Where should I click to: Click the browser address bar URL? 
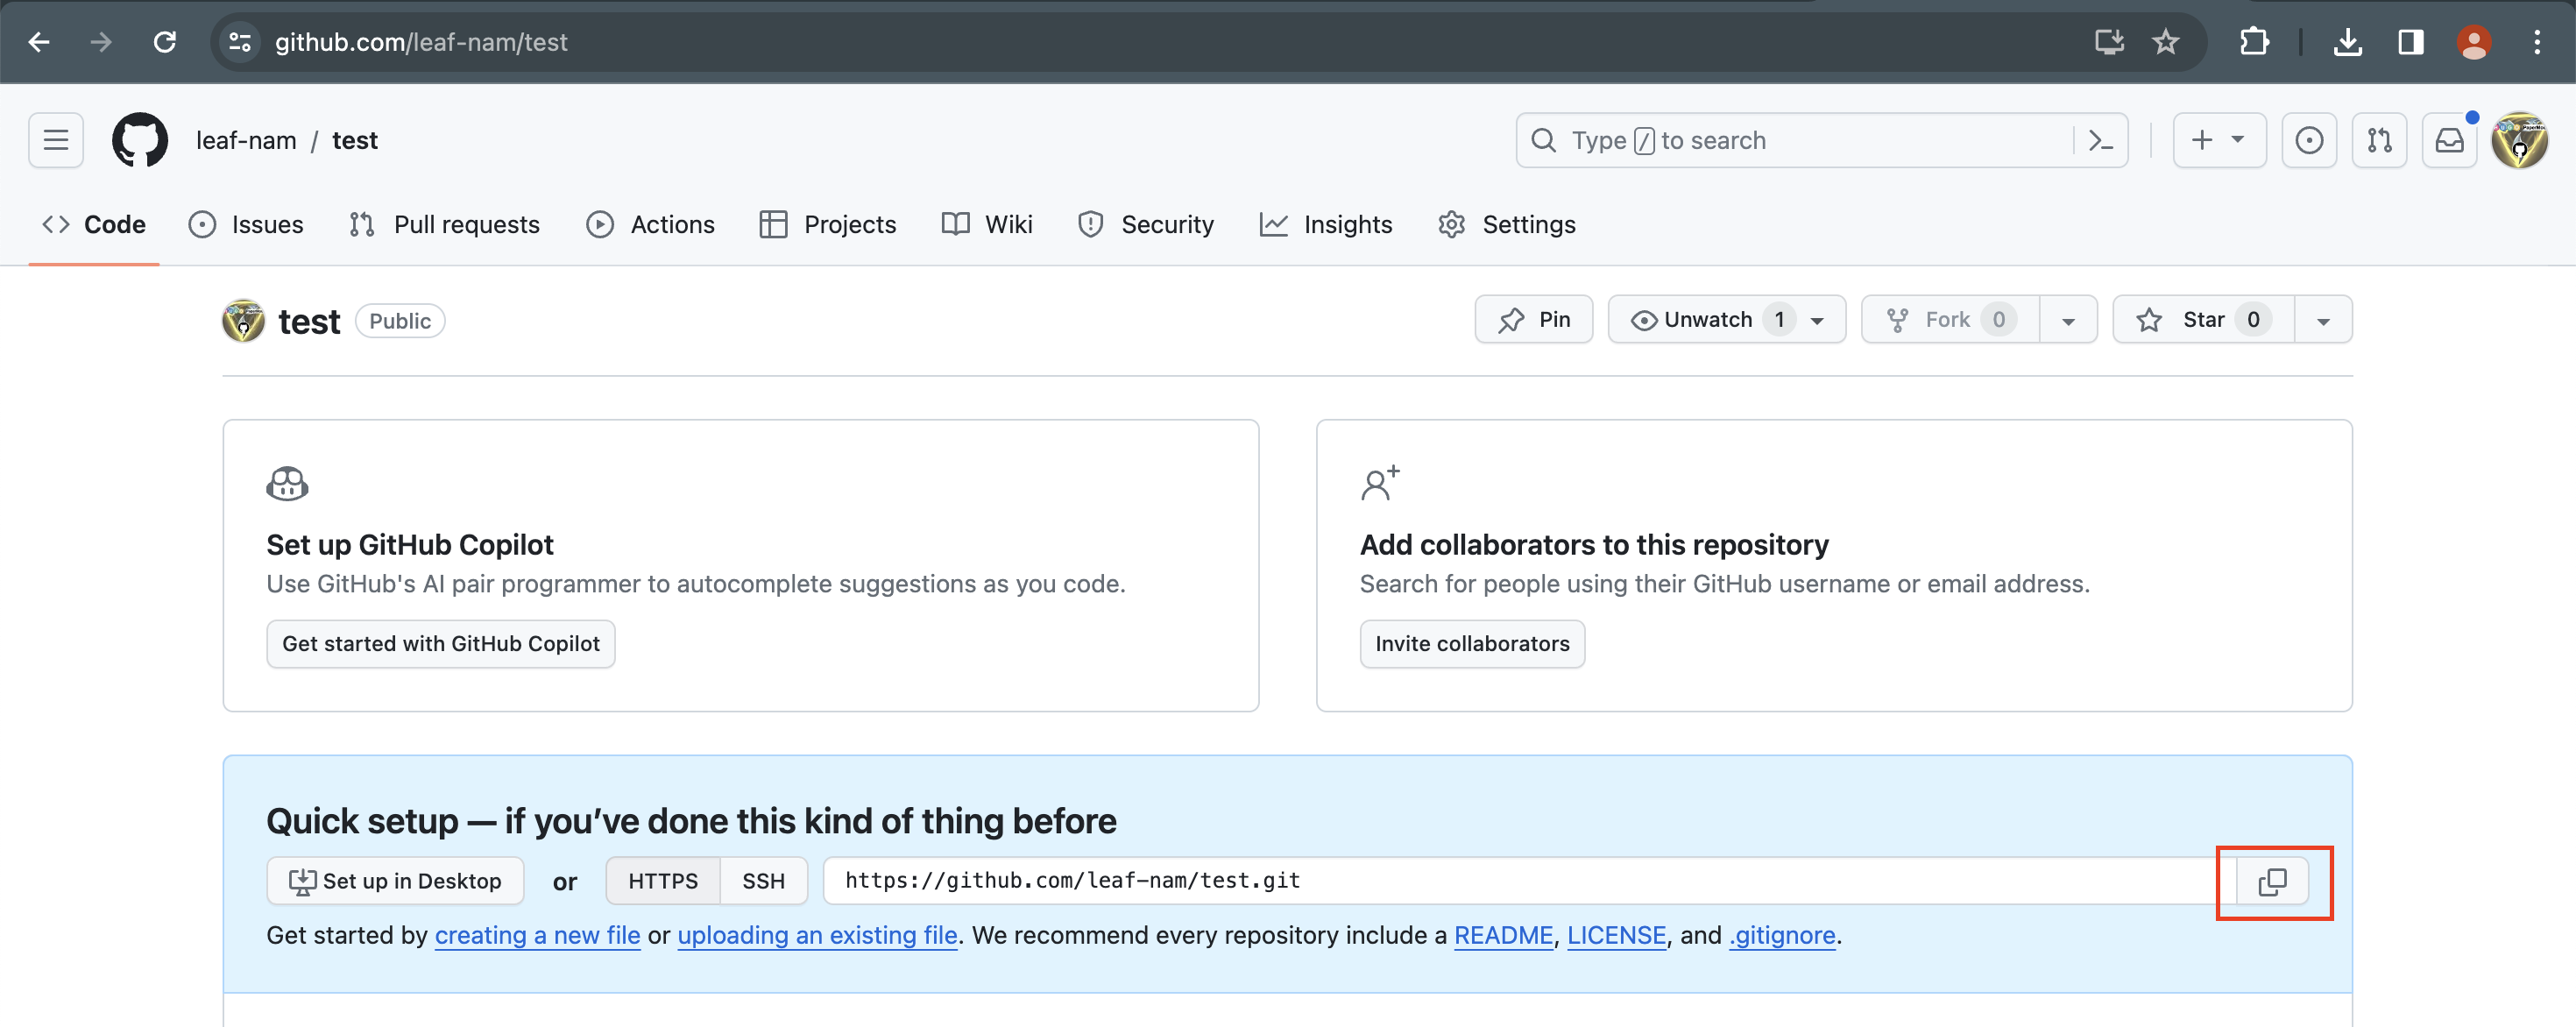421,42
